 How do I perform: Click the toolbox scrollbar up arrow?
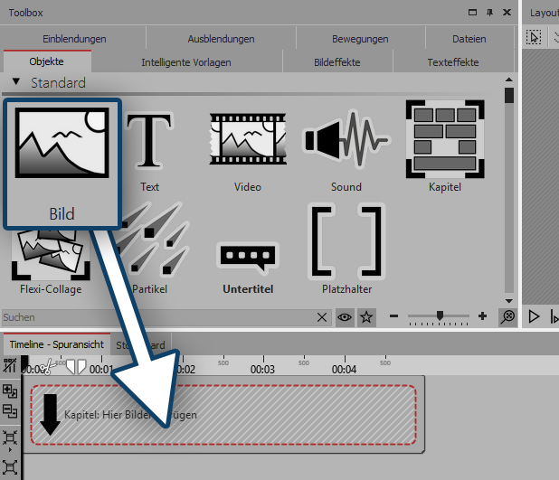[x=509, y=80]
